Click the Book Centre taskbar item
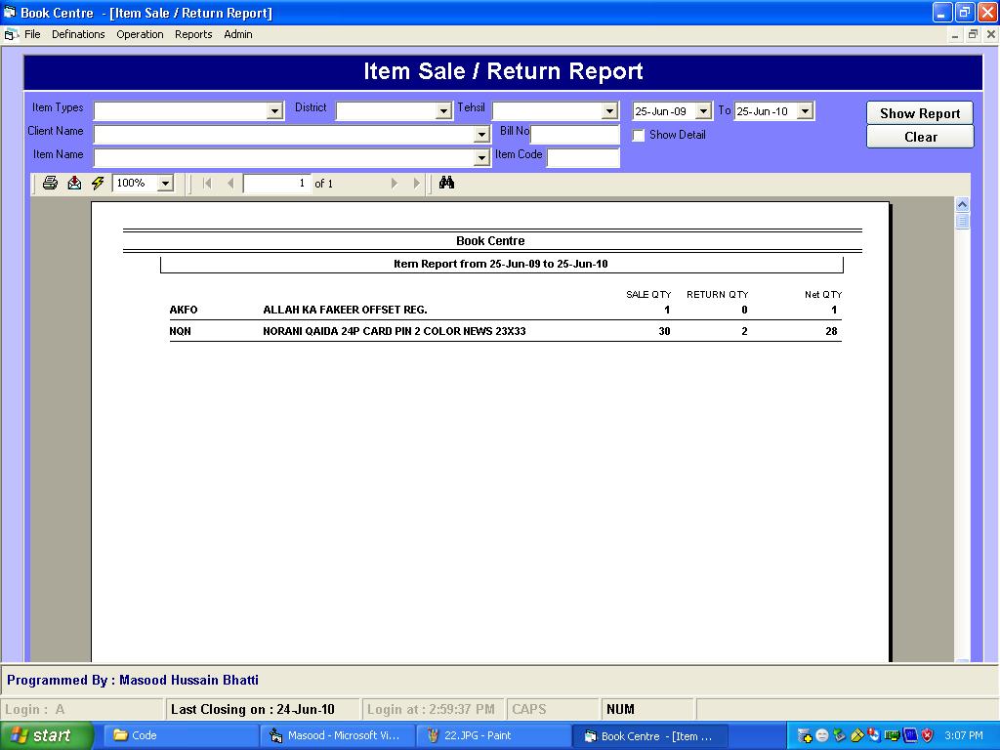This screenshot has width=1000, height=750. pos(649,735)
